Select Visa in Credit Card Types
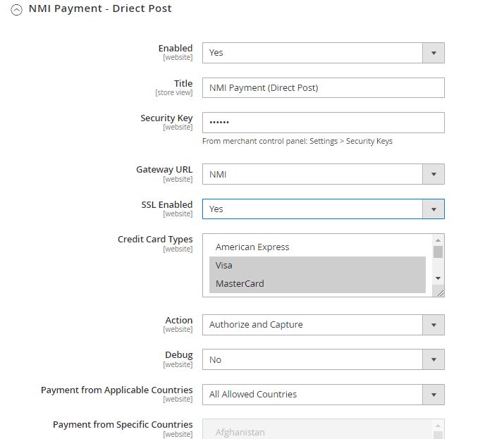The image size is (492, 439). (224, 266)
